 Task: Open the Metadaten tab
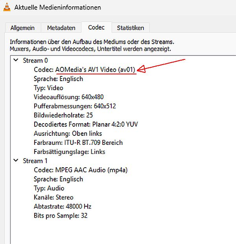tap(61, 28)
